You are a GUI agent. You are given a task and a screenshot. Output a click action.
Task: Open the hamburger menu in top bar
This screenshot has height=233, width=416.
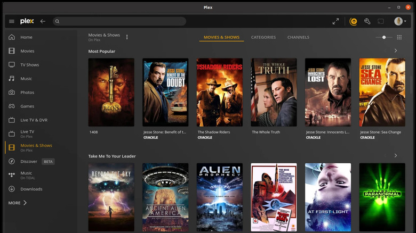click(x=11, y=21)
